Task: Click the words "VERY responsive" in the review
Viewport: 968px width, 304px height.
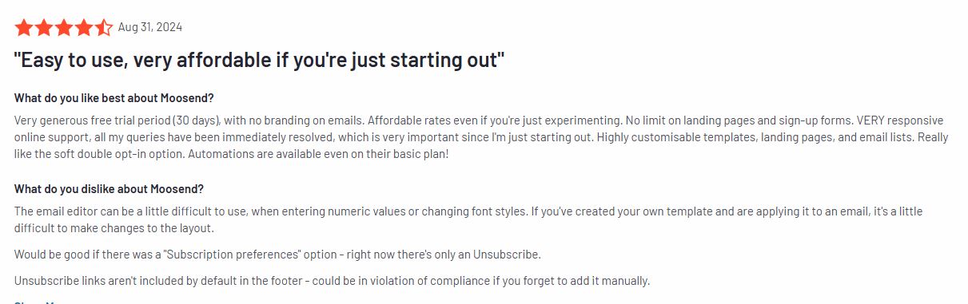Action: coord(900,120)
